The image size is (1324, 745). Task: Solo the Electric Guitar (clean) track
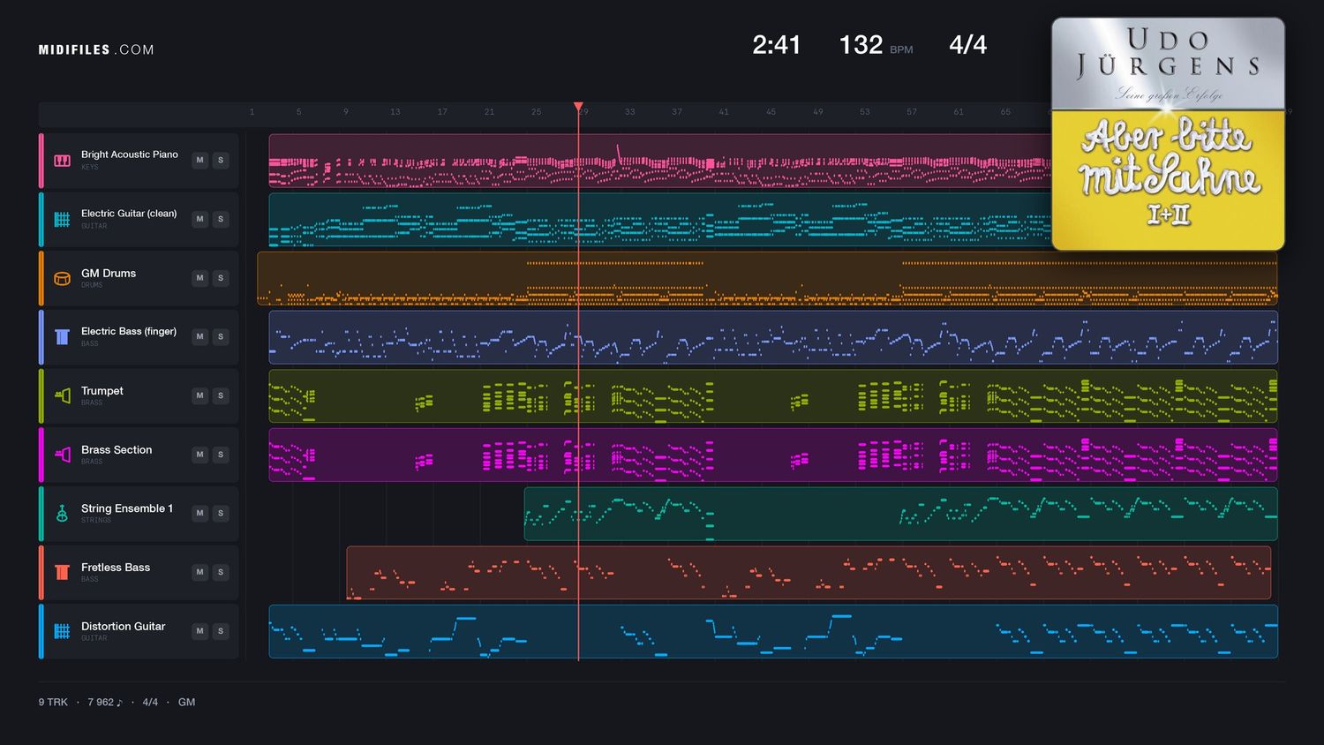[221, 219]
